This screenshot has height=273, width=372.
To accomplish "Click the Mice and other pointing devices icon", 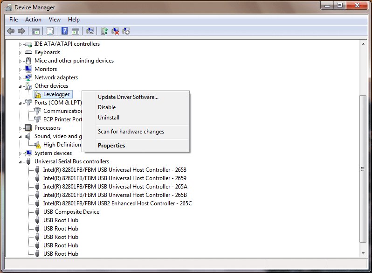I will [x=28, y=61].
